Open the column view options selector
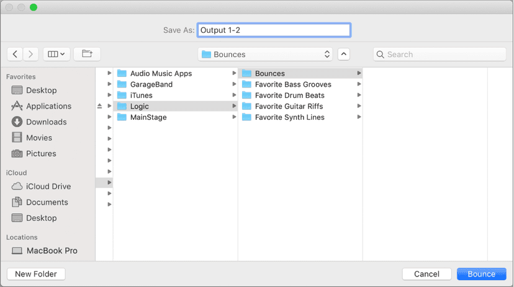 56,54
